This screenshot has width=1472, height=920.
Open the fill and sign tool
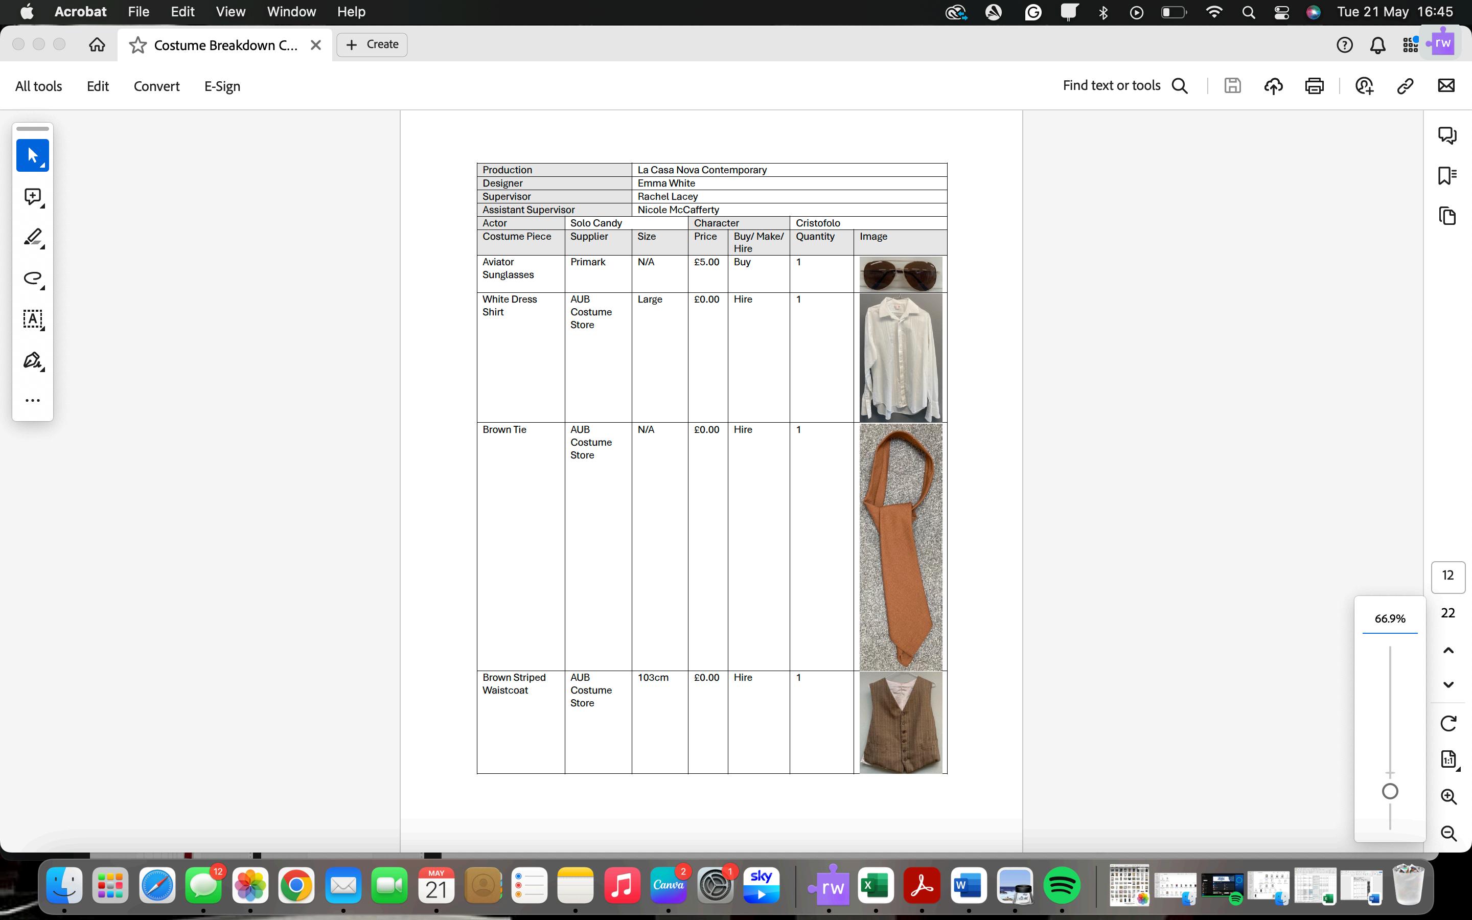[32, 360]
